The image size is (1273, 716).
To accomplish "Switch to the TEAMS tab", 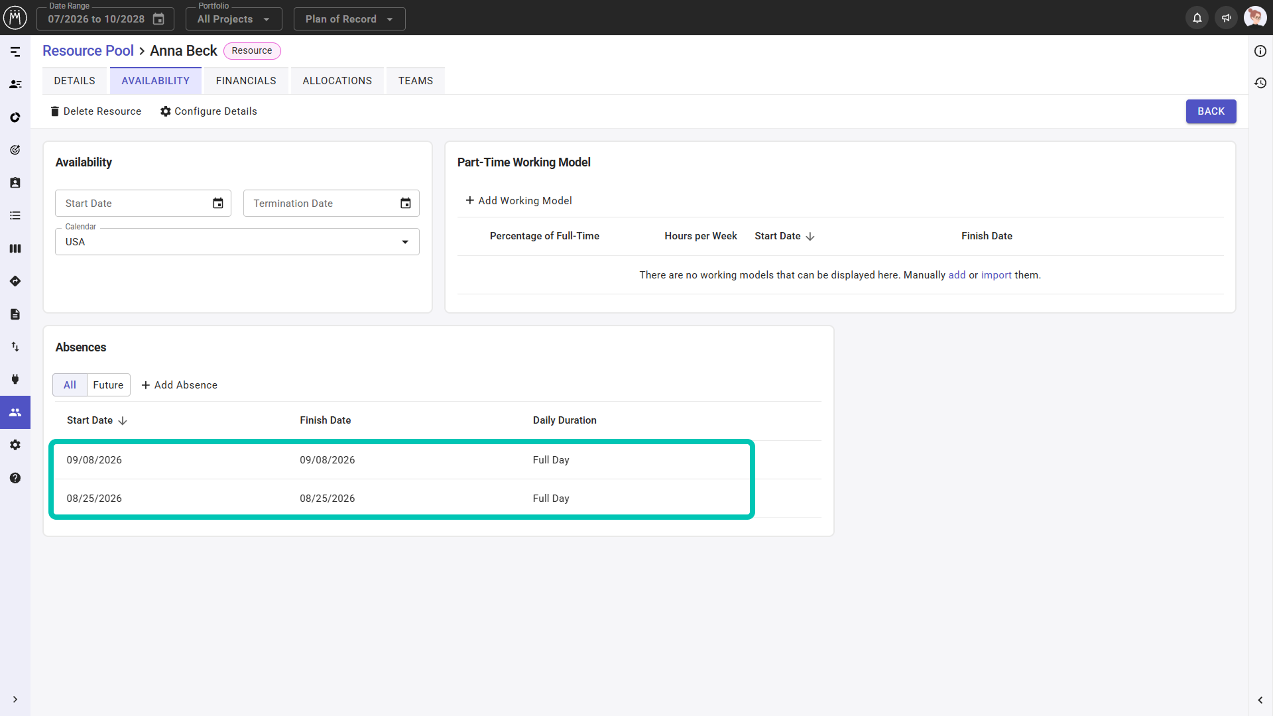I will click(x=416, y=81).
